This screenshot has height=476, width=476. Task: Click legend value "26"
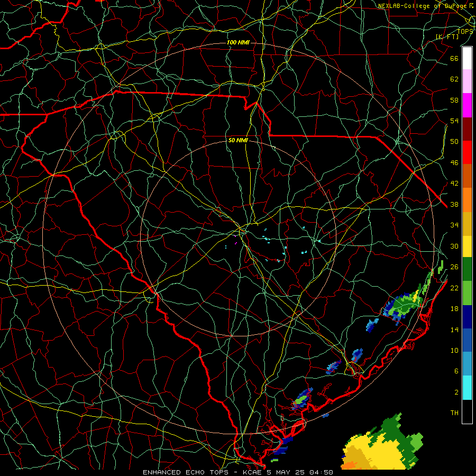coord(454,267)
